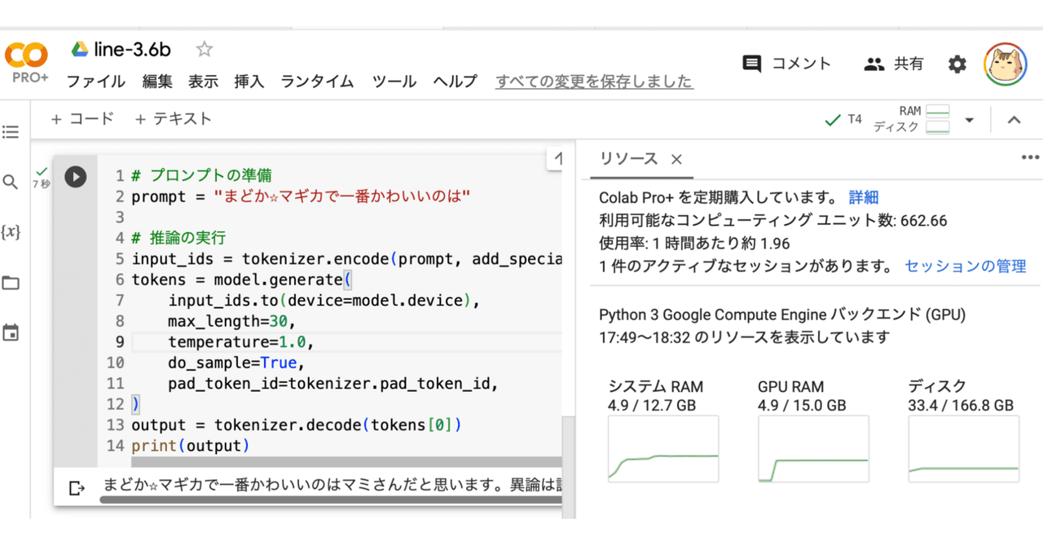The width and height of the screenshot is (1043, 546).
Task: Click the T4 runtime connection indicator
Action: coord(843,120)
